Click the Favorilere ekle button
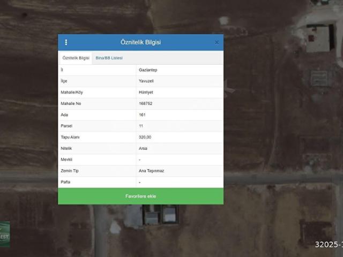 [x=140, y=196]
